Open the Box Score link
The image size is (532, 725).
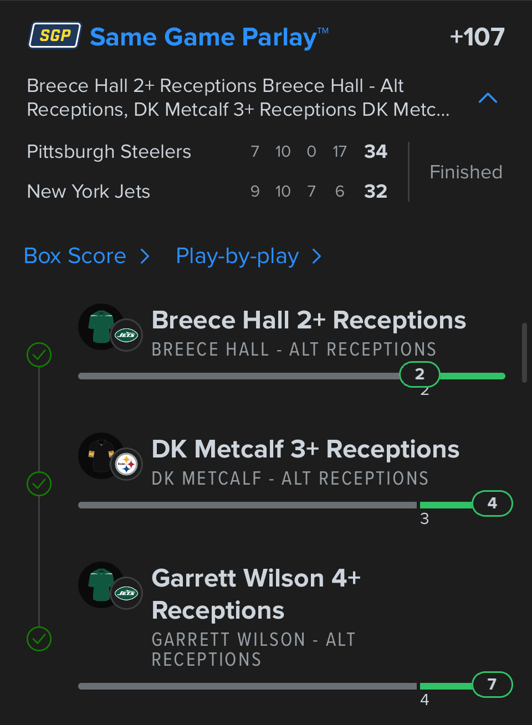(x=75, y=256)
